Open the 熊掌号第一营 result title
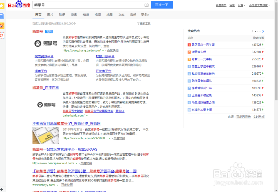The height and width of the screenshot is (192, 278). tap(85, 171)
